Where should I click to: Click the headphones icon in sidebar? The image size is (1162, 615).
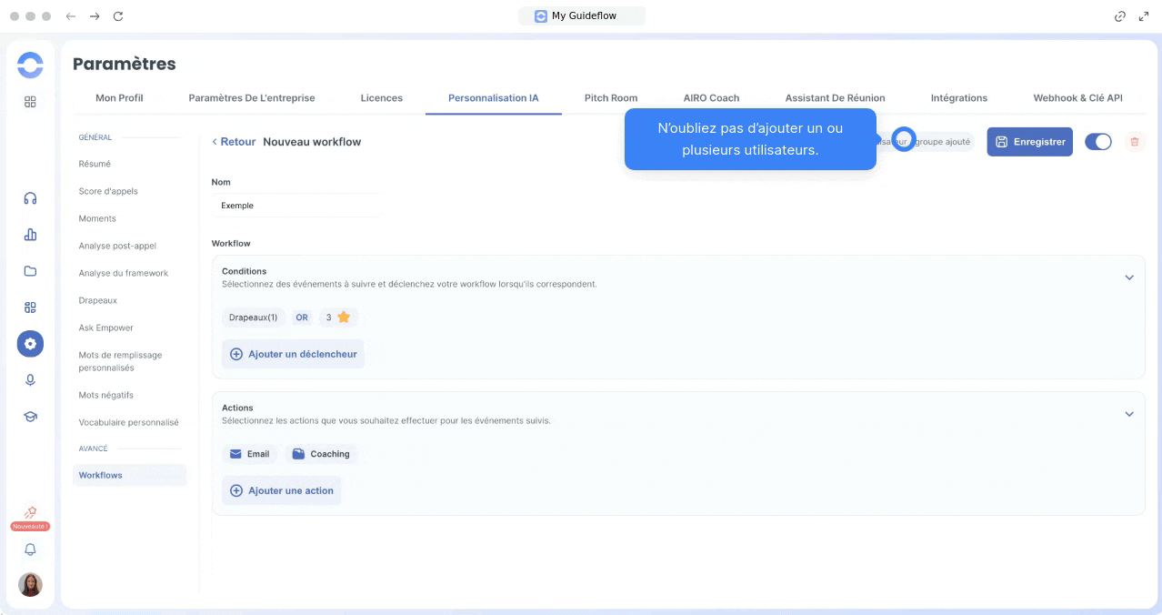pyautogui.click(x=30, y=198)
